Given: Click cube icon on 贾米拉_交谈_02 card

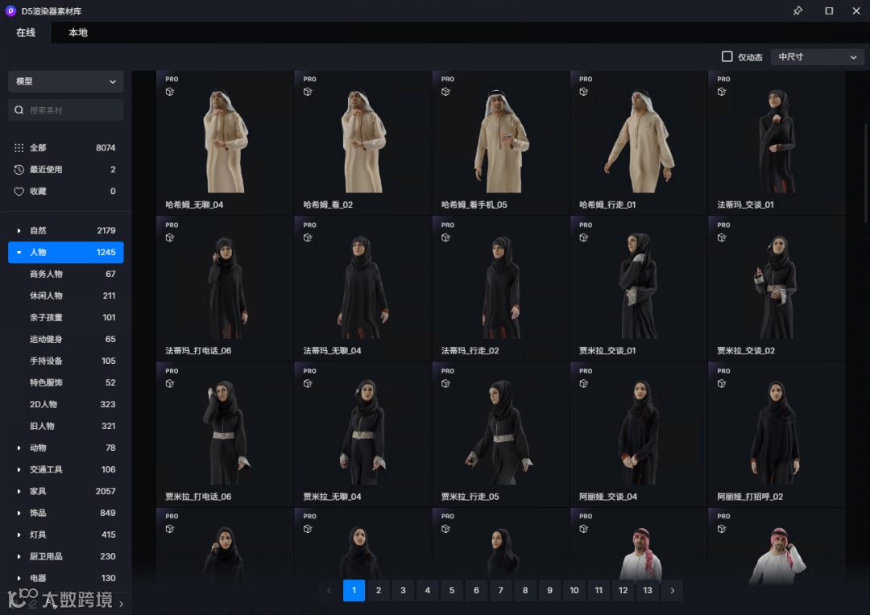Looking at the screenshot, I should [722, 237].
